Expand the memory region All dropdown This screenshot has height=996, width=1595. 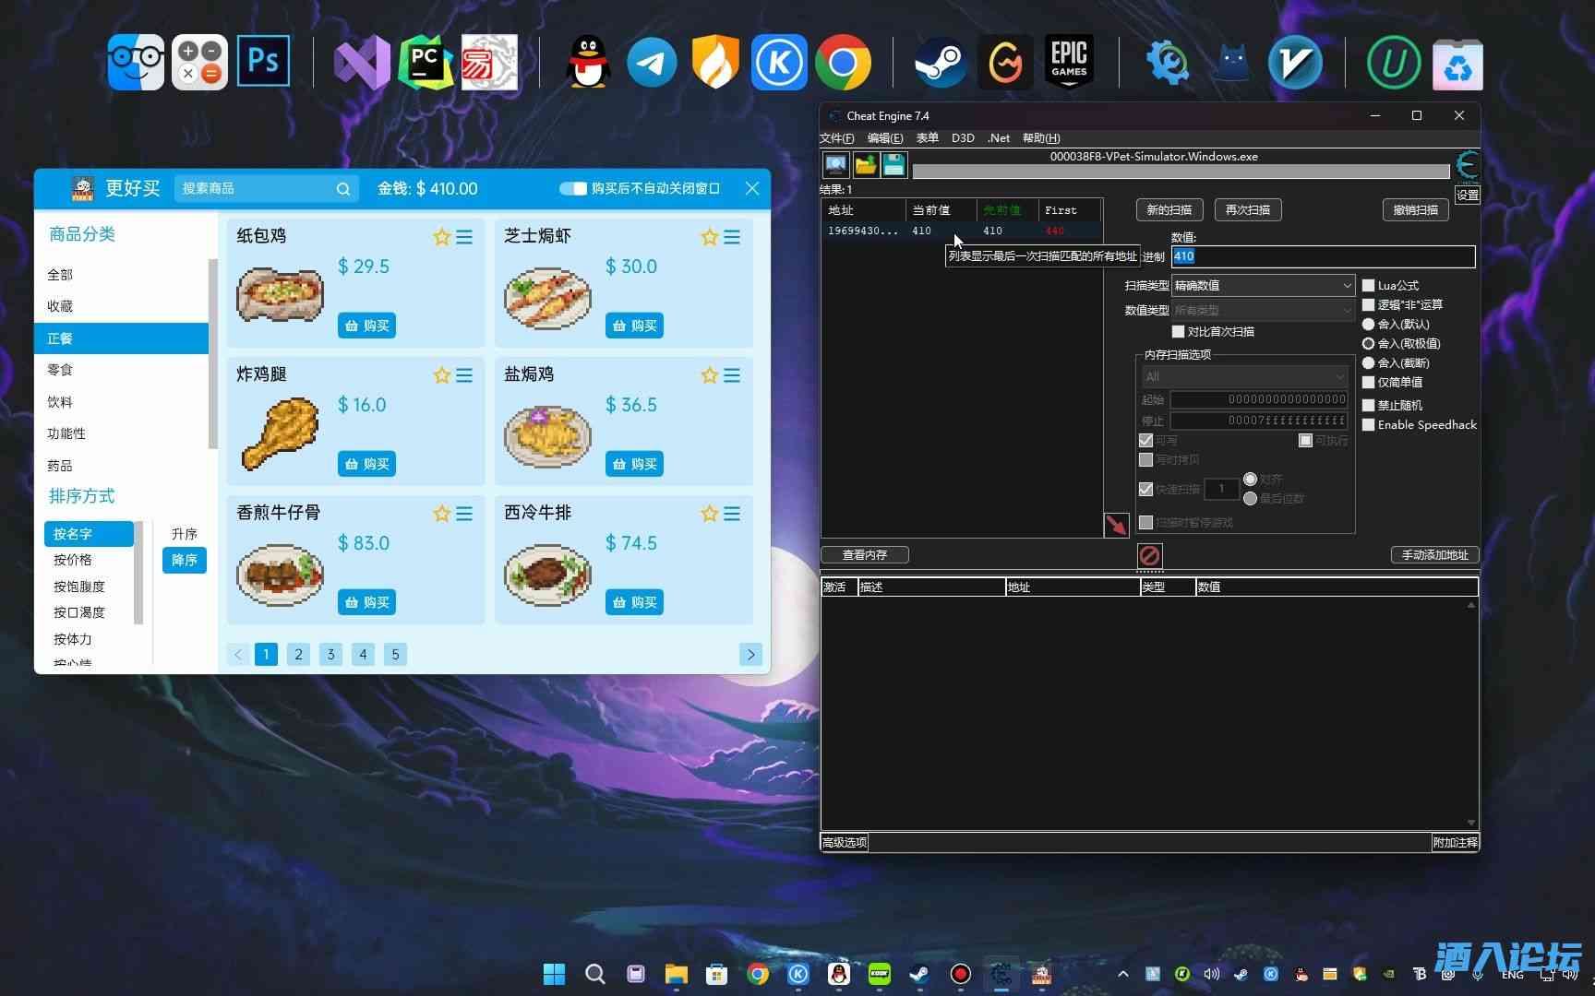pos(1245,376)
